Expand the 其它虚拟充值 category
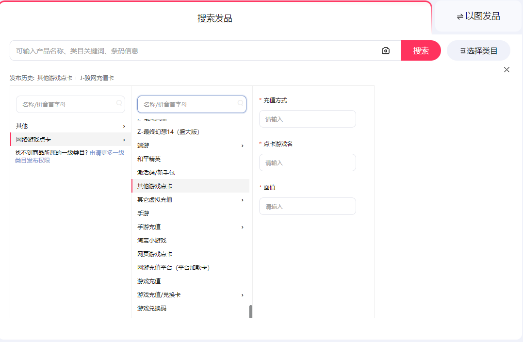This screenshot has width=523, height=342. tap(243, 200)
